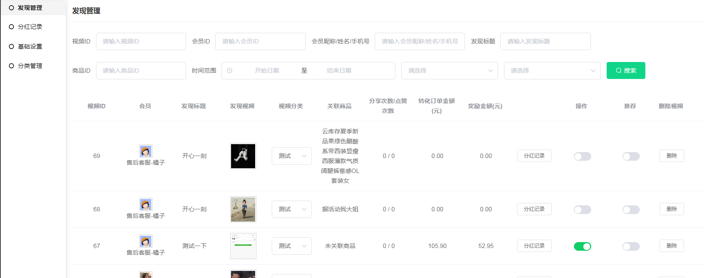705x278 pixels.
Task: Toggle 推荐 switch for video 68
Action: tap(631, 210)
